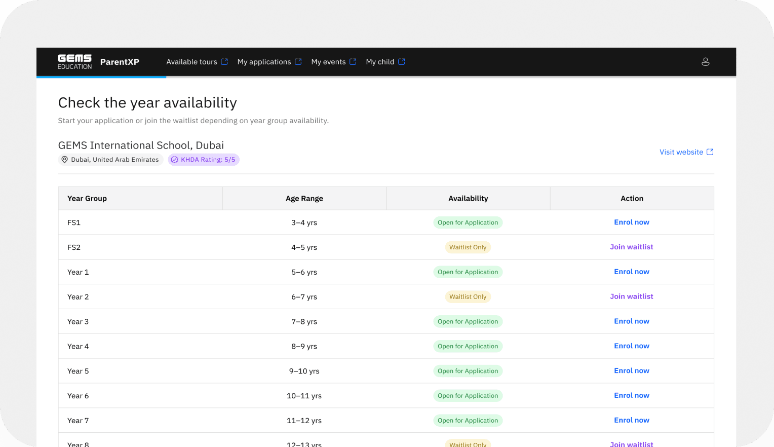Open the Available tours menu item
Viewport: 774px width, 447px height.
click(x=192, y=61)
